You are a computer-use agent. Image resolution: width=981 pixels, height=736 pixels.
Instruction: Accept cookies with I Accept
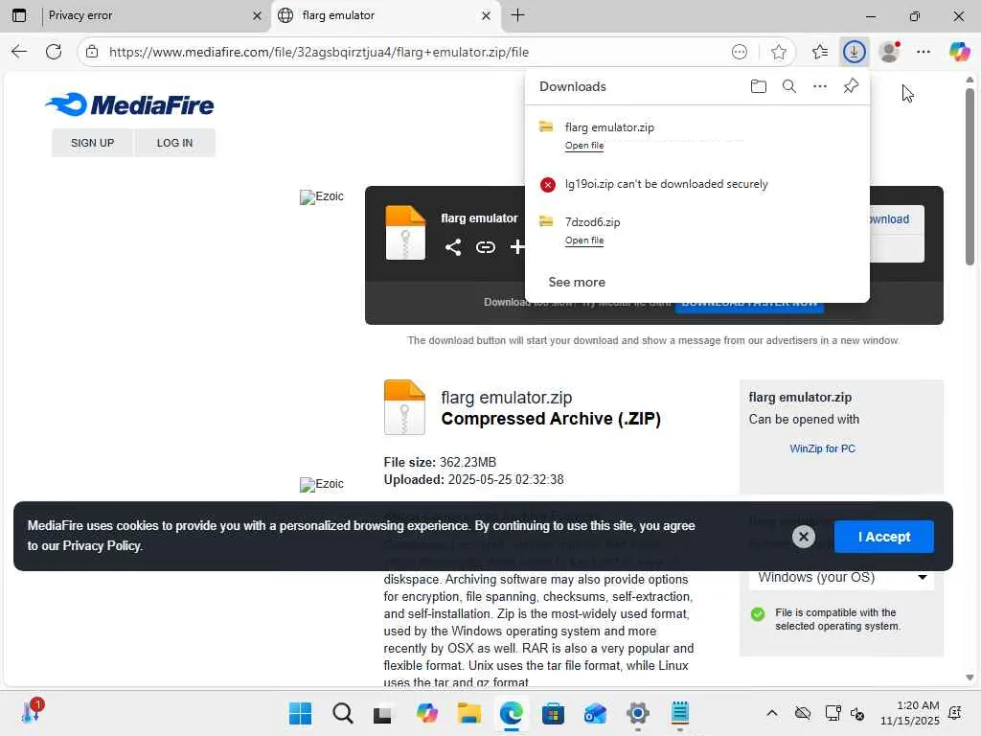point(883,537)
